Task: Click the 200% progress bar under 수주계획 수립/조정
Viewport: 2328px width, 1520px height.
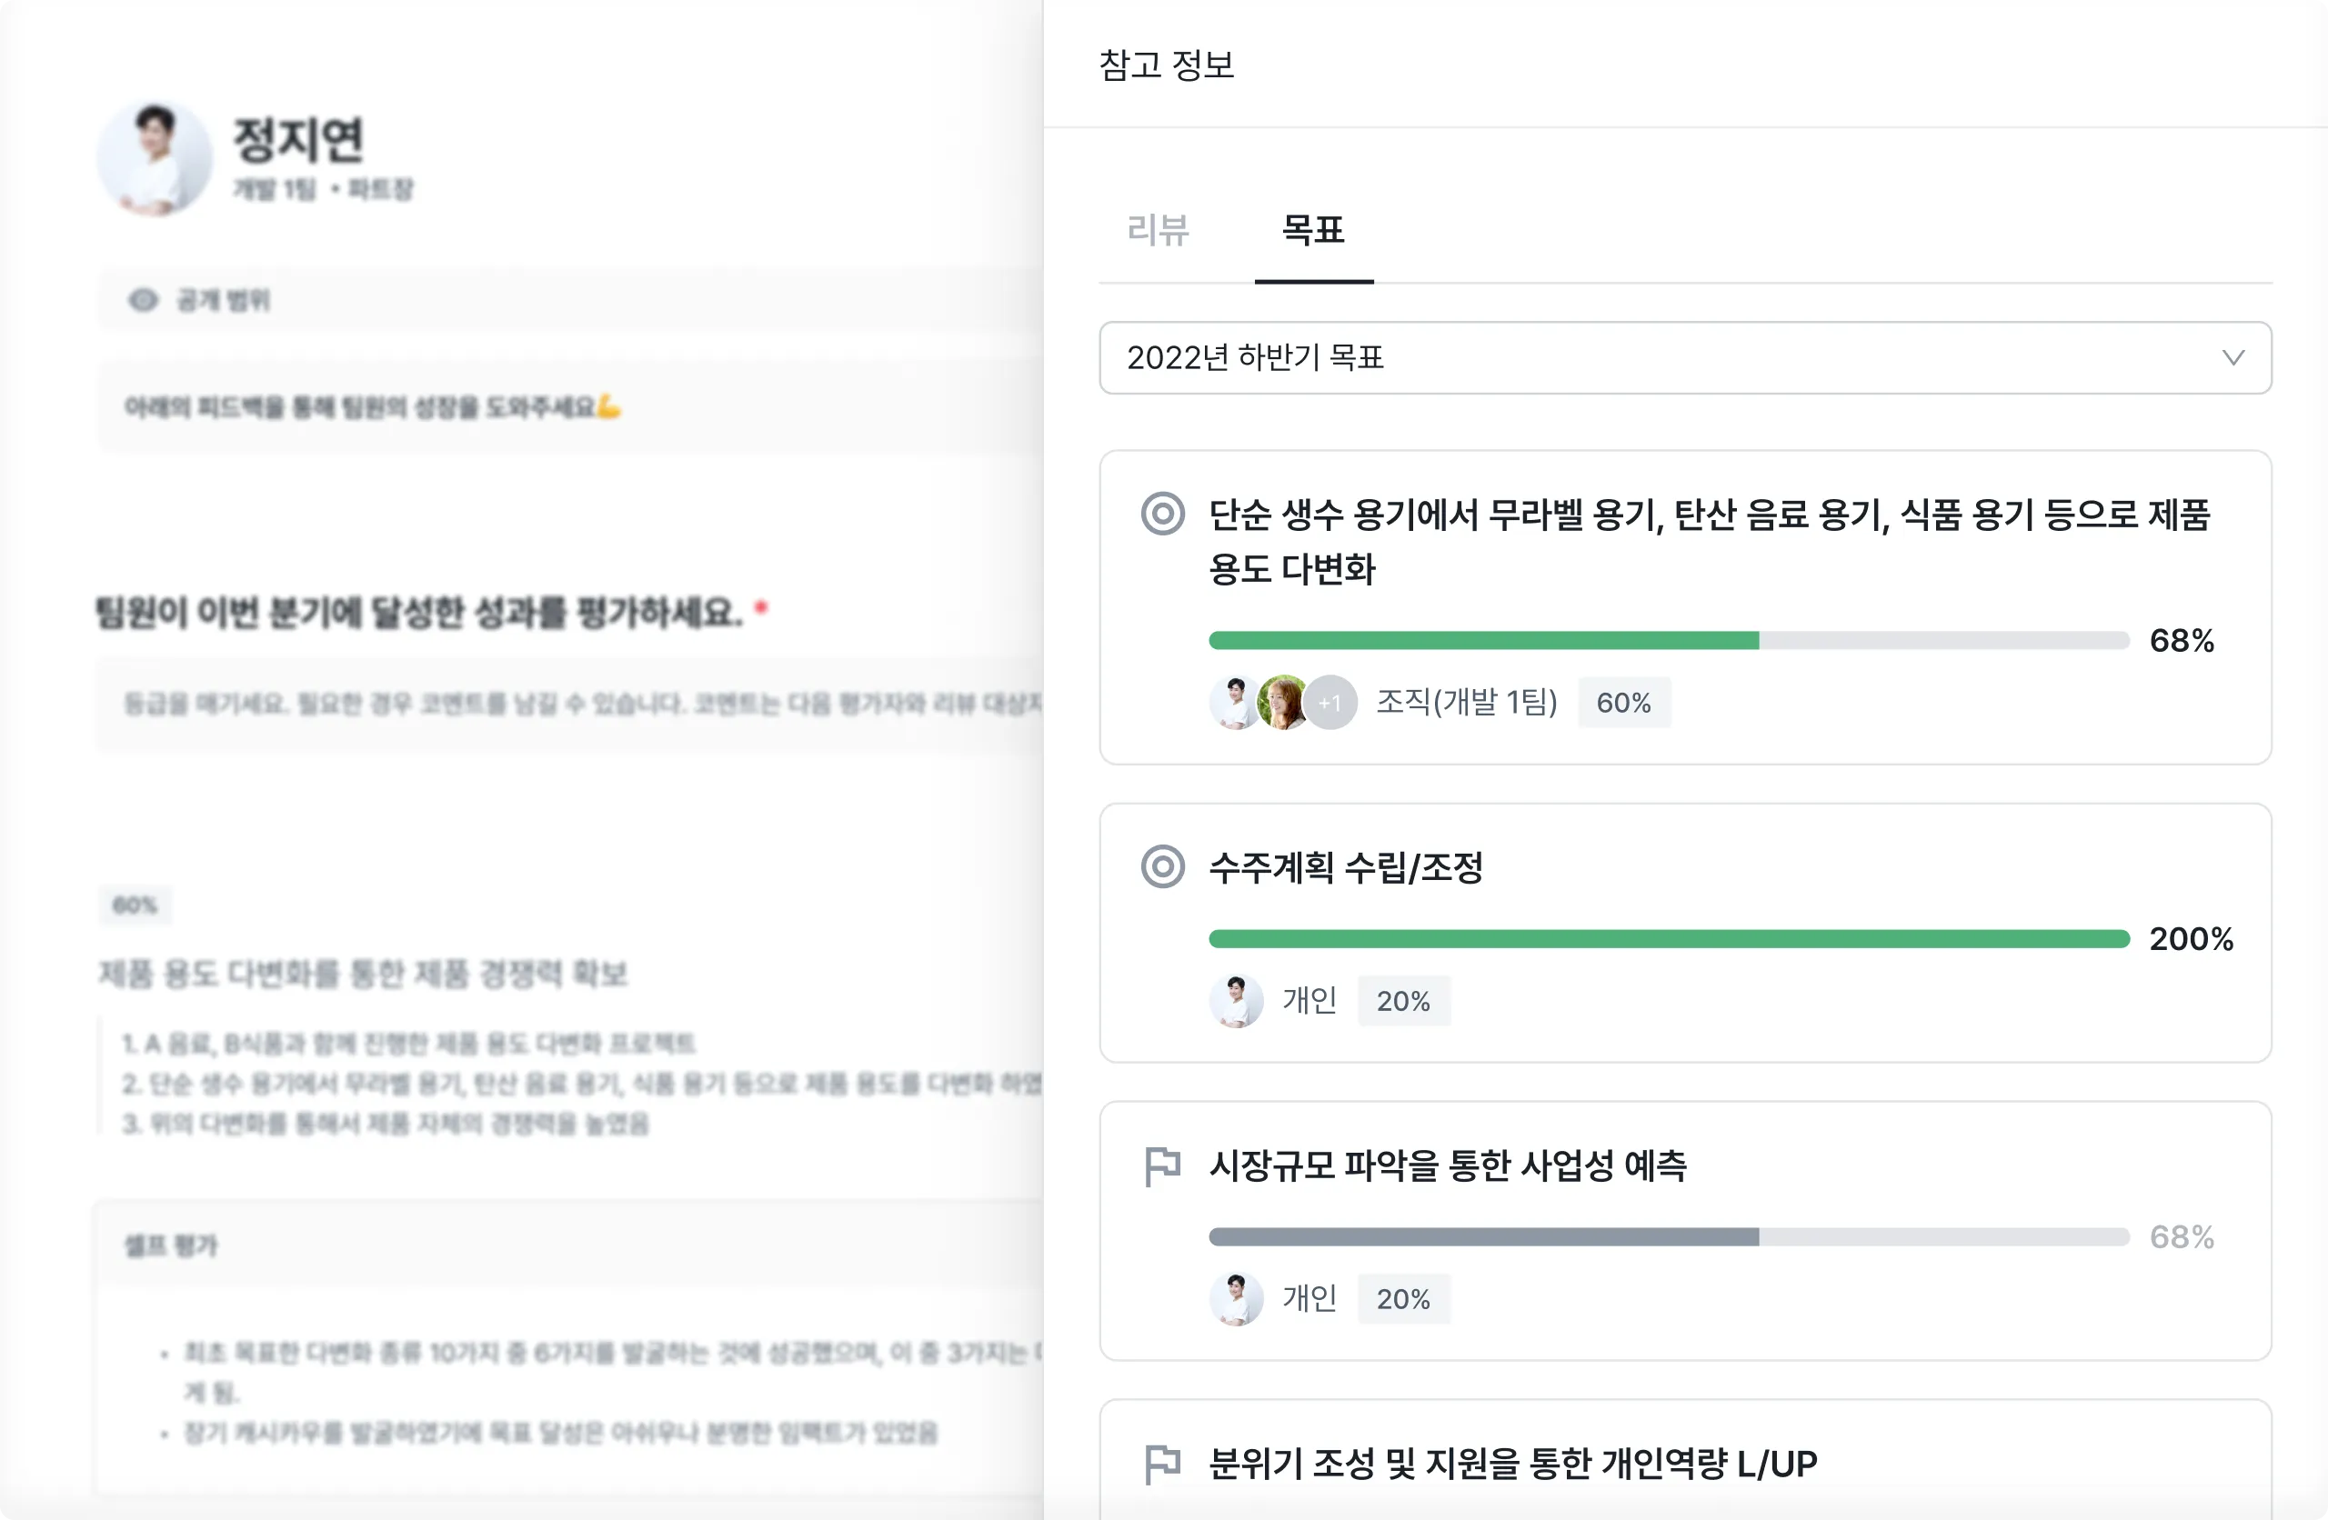Action: click(1669, 939)
